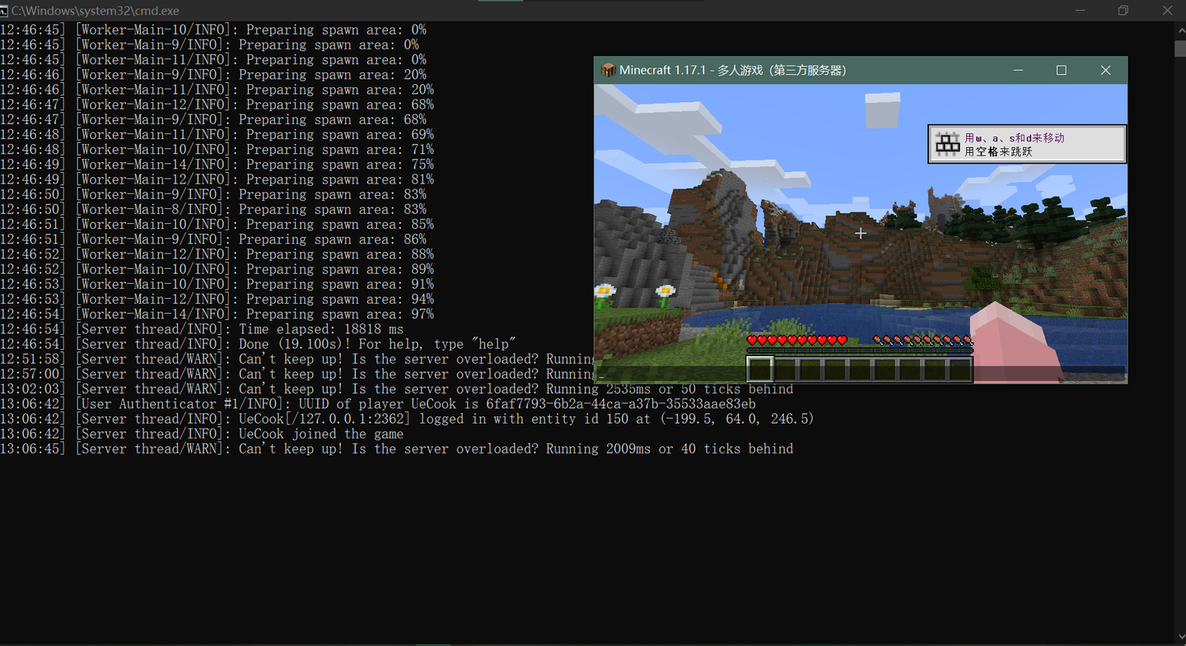The image size is (1186, 646).
Task: Select the middle hotbar slot
Action: [860, 369]
